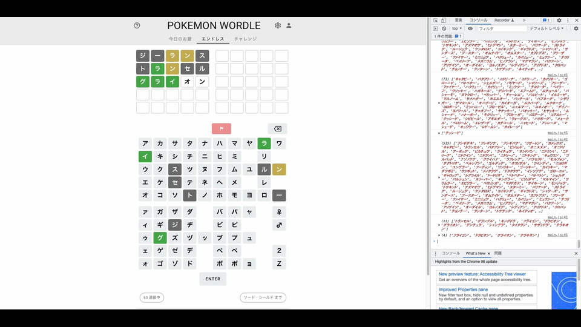Open the Pokemon Wordle settings gear

278,25
